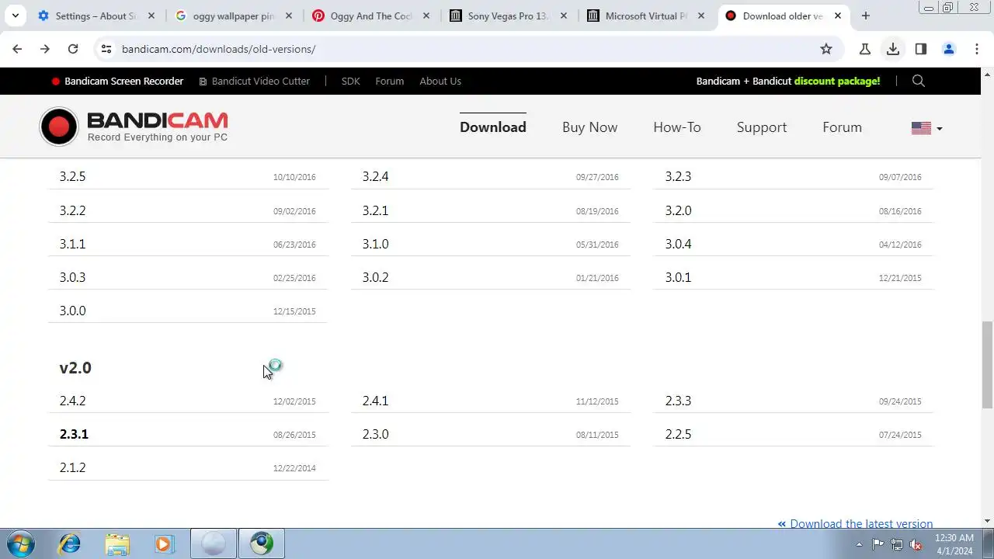Screen dimensions: 994x559
Task: Switch to Sony Vegas Pro 13 tab
Action: pos(508,16)
